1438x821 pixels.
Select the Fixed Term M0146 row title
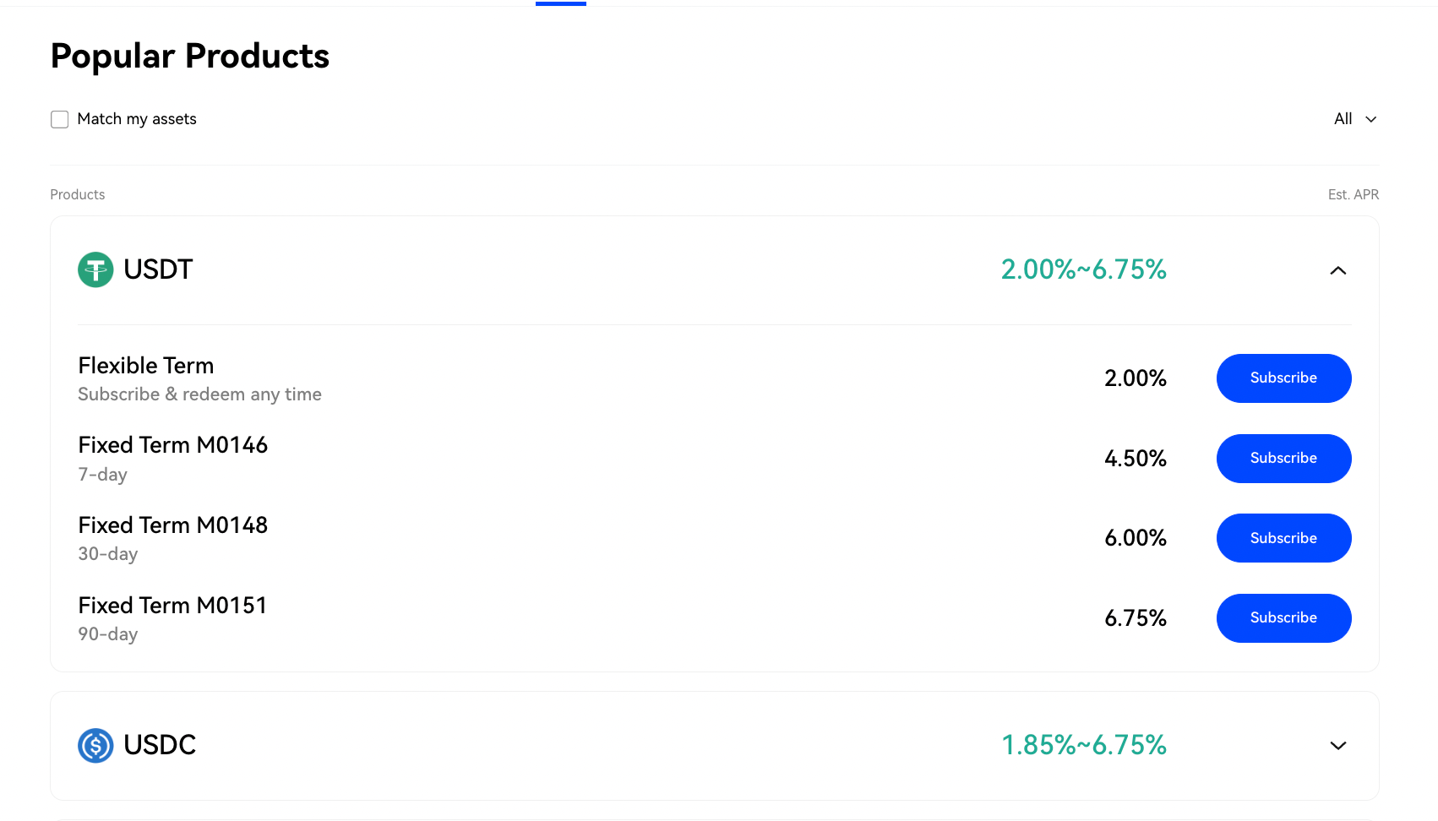click(173, 445)
